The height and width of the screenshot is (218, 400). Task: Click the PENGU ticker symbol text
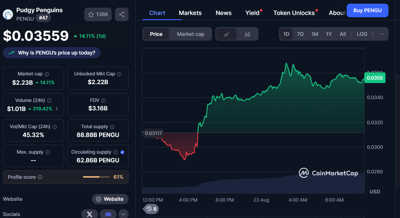click(x=25, y=19)
